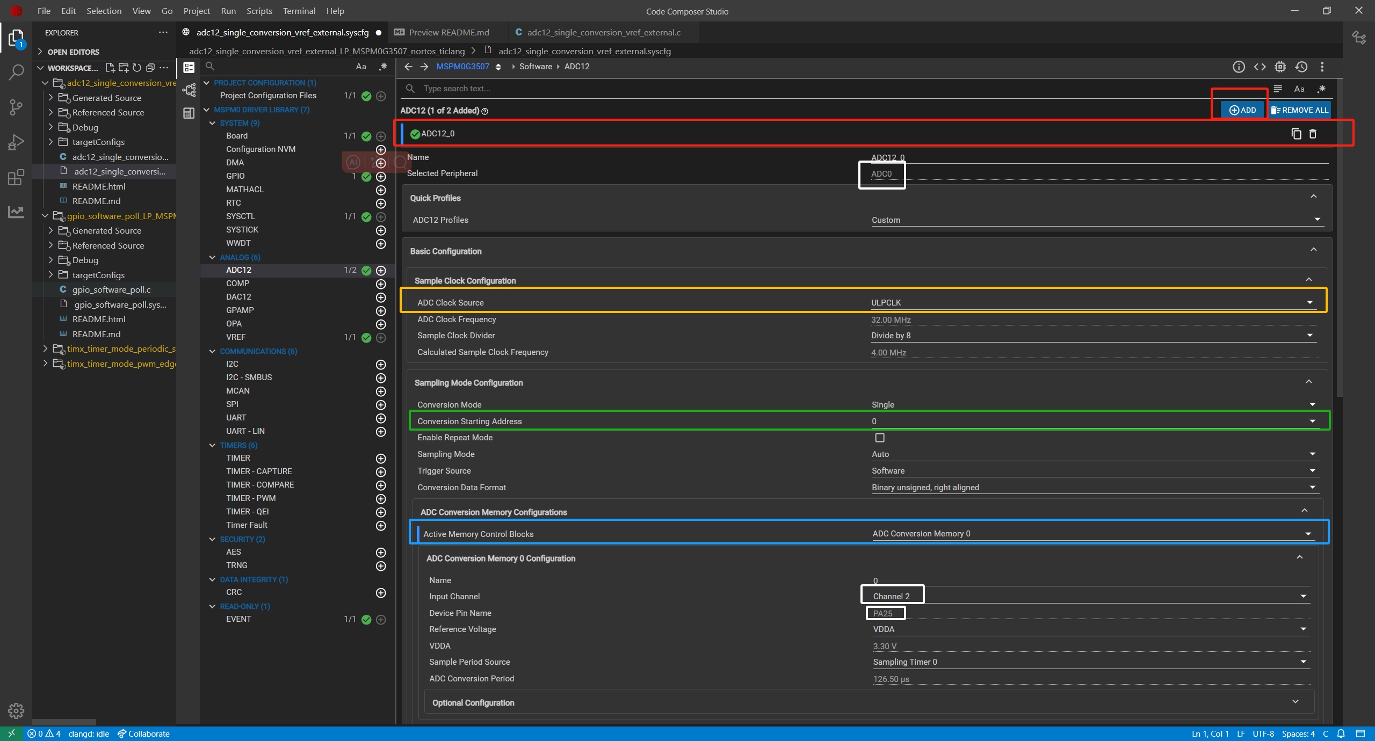
Task: Toggle regex search in configuration search bar
Action: [1322, 89]
